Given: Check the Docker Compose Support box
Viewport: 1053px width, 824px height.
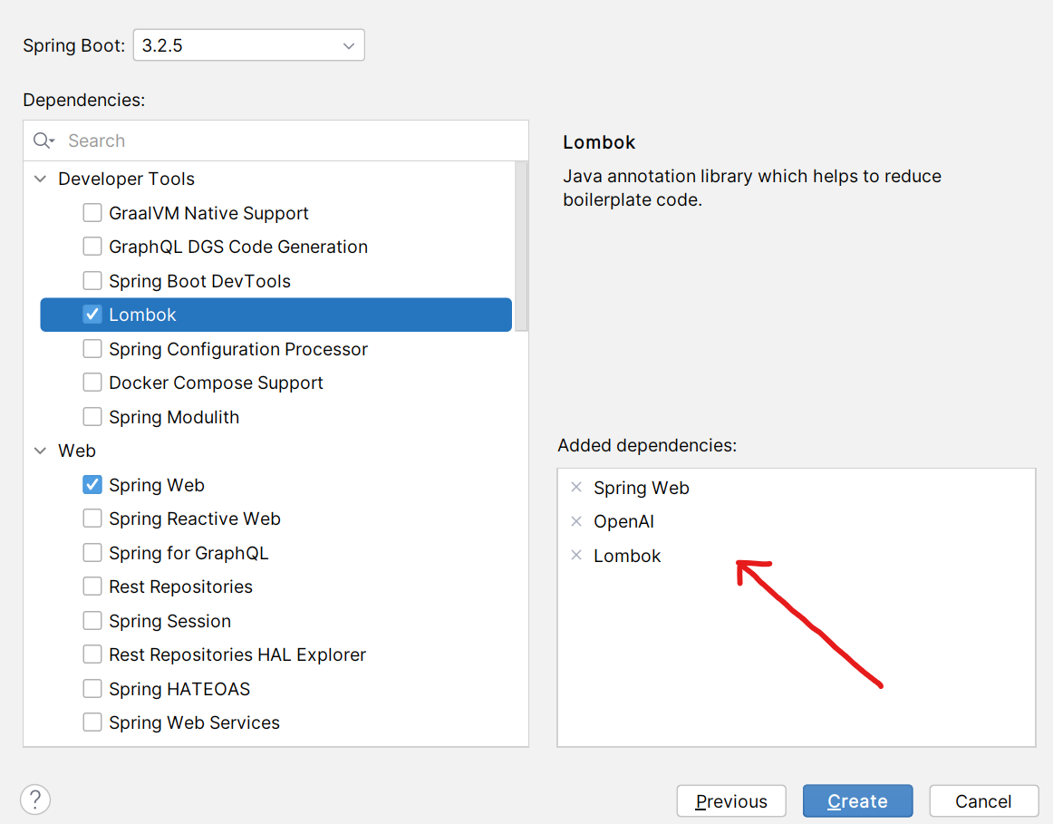Looking at the screenshot, I should (x=92, y=383).
